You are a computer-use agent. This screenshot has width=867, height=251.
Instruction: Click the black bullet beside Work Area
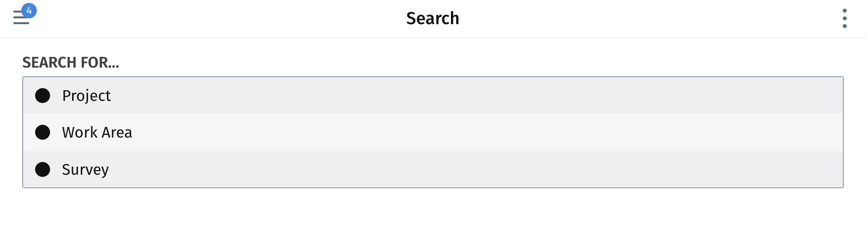point(43,132)
